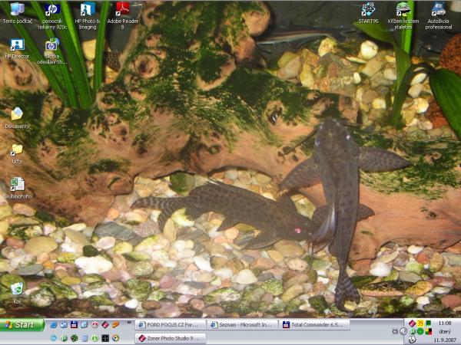Launch AutoŠkola professional shortcut
Screen dimensions: 461x345
pos(438,10)
